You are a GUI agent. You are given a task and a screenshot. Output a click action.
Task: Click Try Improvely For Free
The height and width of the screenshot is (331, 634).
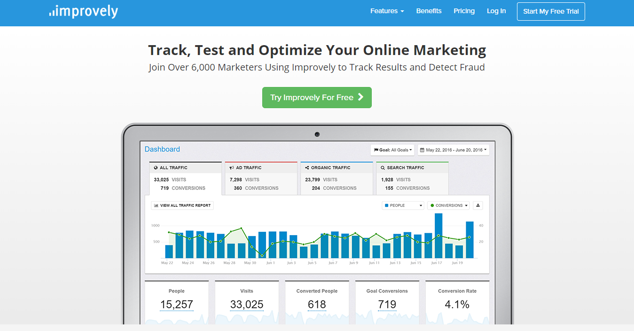pyautogui.click(x=317, y=97)
